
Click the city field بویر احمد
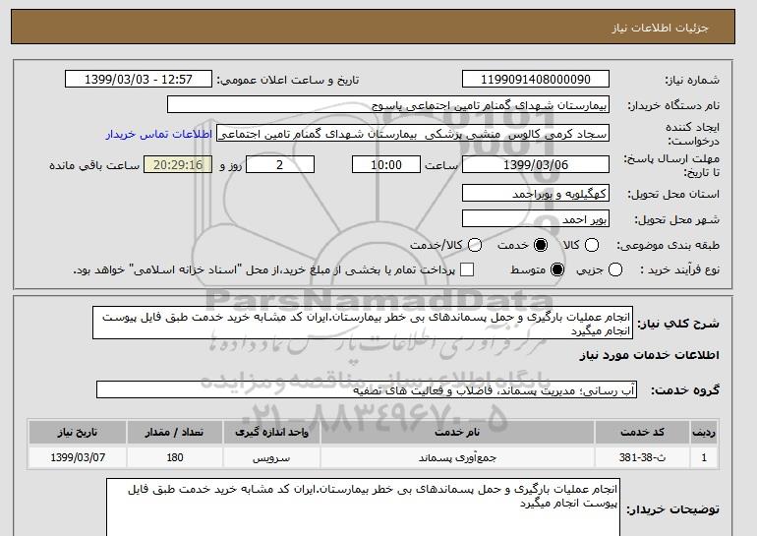tap(536, 218)
